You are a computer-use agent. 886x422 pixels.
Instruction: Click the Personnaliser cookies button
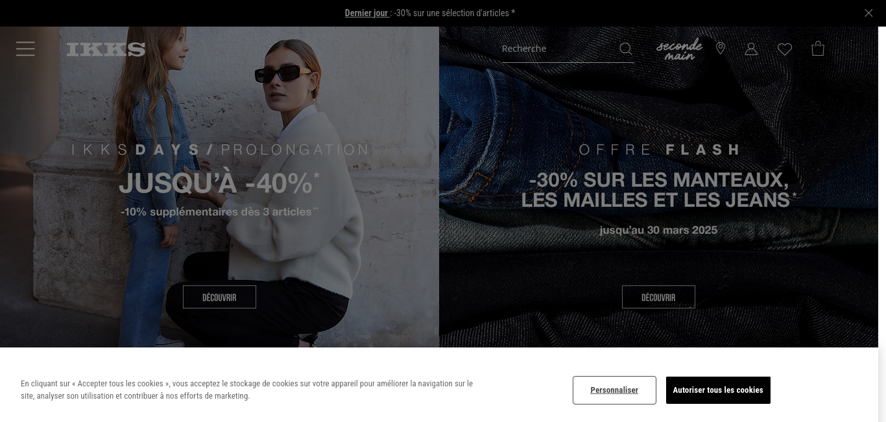(614, 390)
